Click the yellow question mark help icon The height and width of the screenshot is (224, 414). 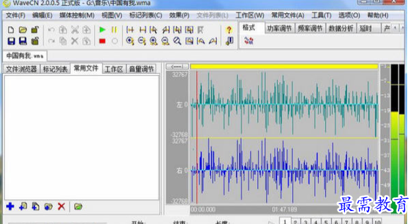coord(229,30)
